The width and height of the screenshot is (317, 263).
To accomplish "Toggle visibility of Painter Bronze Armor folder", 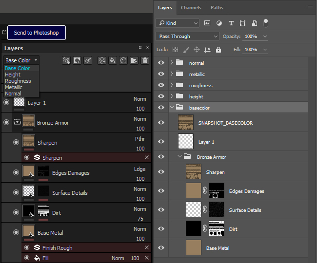I will tap(6, 122).
